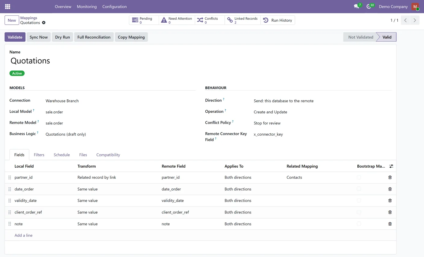Toggle Bootstrap checkbox for date_order row

click(x=359, y=189)
